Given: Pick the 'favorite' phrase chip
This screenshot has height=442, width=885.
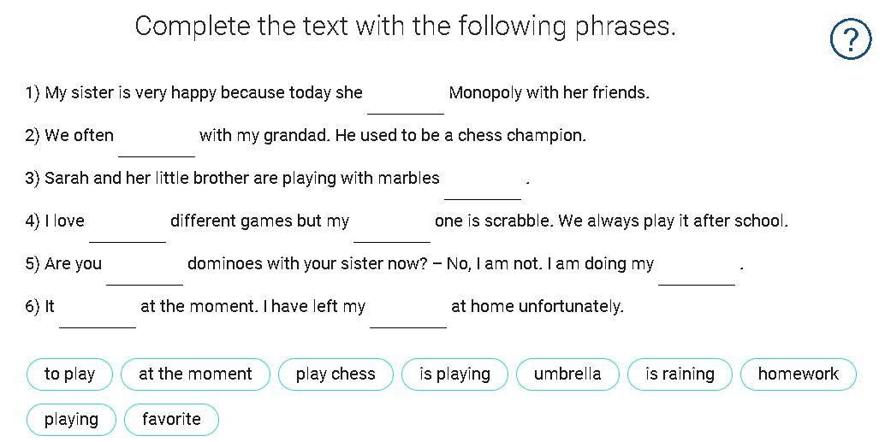Looking at the screenshot, I should coord(171,420).
